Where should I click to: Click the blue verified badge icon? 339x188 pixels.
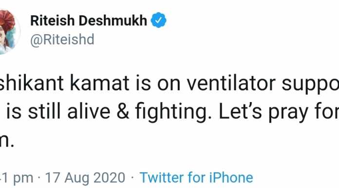158,20
